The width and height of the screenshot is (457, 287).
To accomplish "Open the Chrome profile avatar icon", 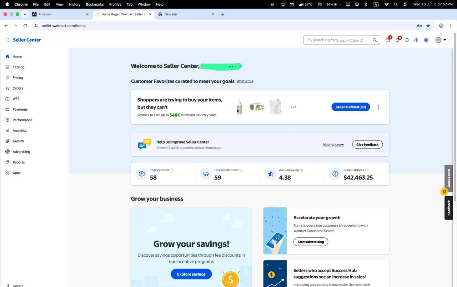I will 441,26.
